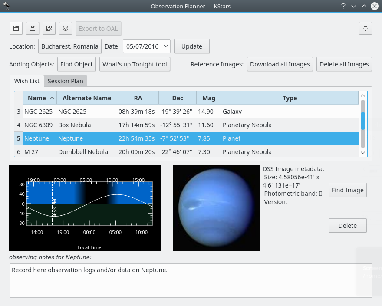
Task: Select the Wish List tab
Action: coord(27,81)
